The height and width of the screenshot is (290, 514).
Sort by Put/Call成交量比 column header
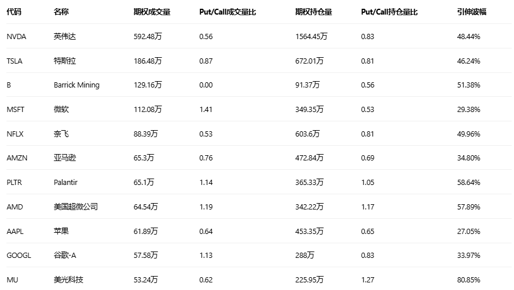click(x=227, y=12)
